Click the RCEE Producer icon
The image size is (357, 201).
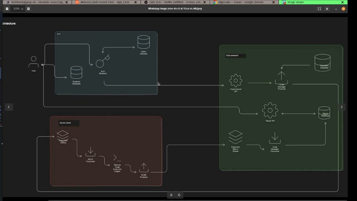click(144, 168)
